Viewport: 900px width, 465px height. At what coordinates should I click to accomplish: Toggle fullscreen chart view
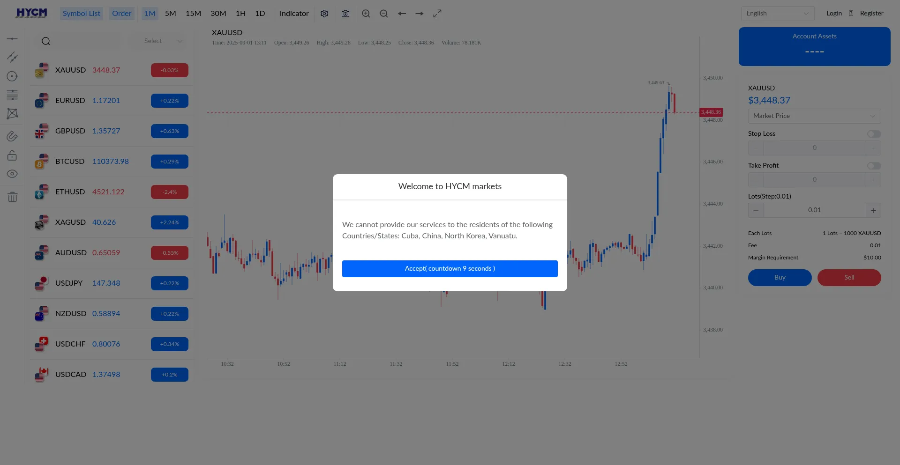(x=437, y=14)
